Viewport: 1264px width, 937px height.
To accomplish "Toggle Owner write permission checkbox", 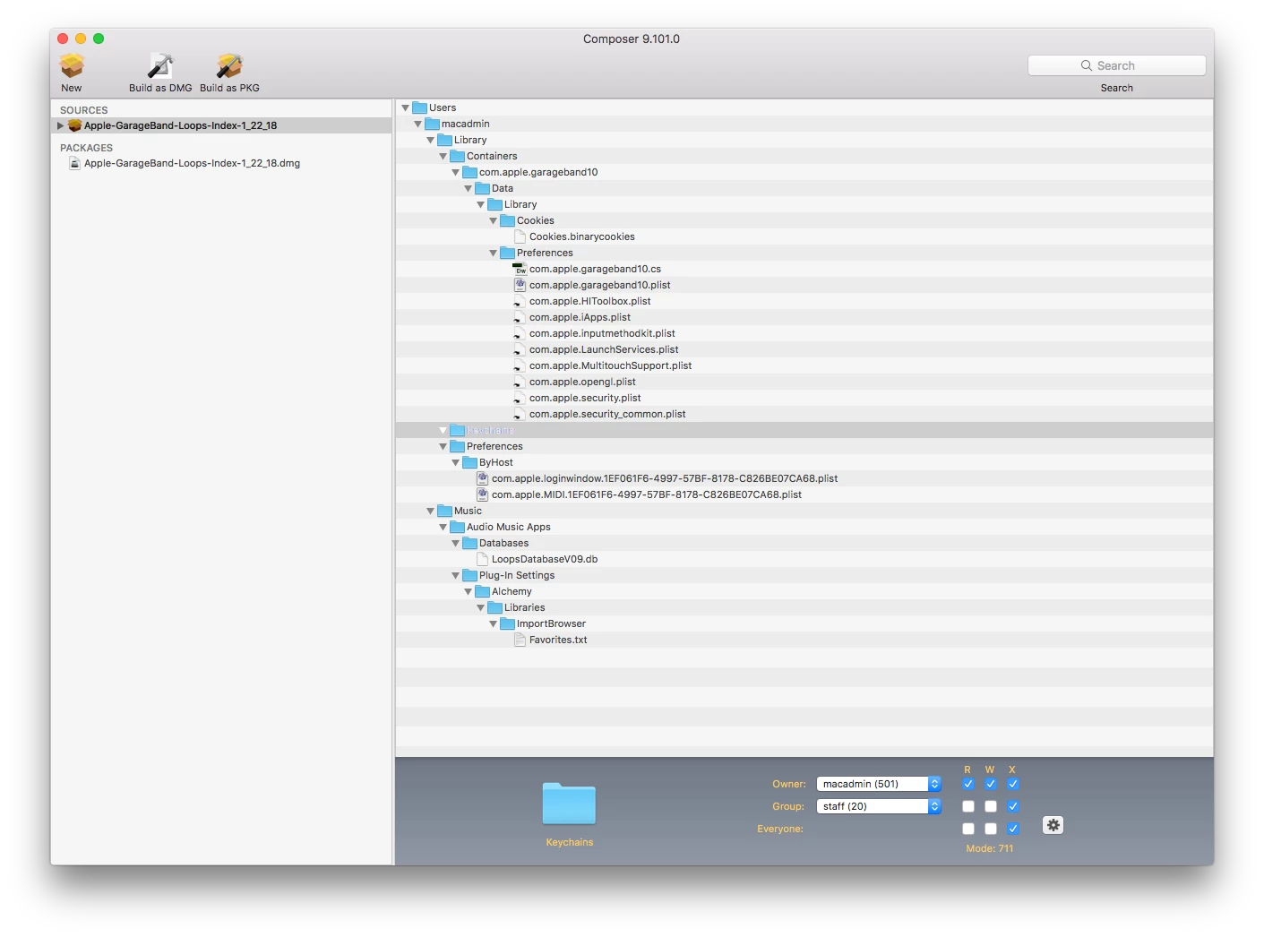I will coord(990,784).
